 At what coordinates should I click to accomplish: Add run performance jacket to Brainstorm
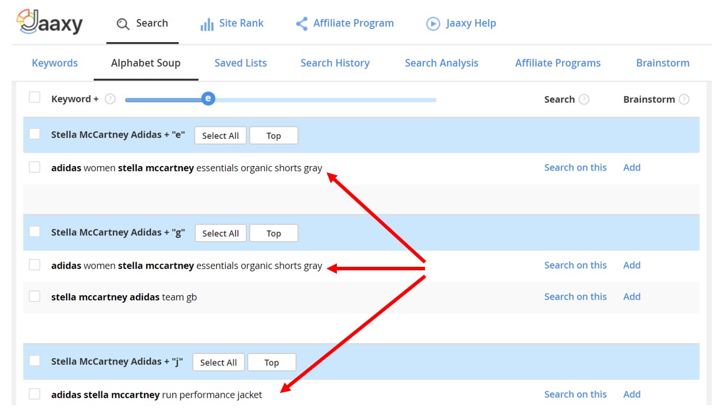coord(632,394)
